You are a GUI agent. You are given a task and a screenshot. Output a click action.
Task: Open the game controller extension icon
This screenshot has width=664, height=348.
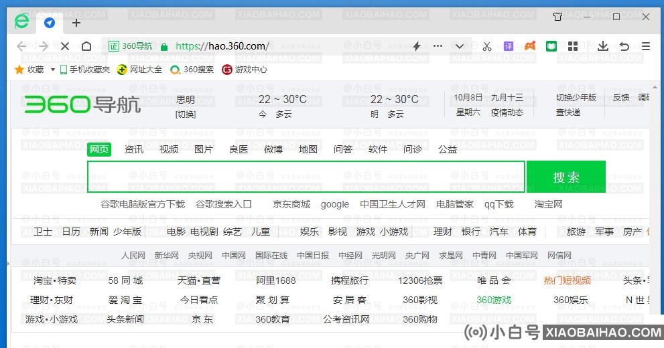530,46
